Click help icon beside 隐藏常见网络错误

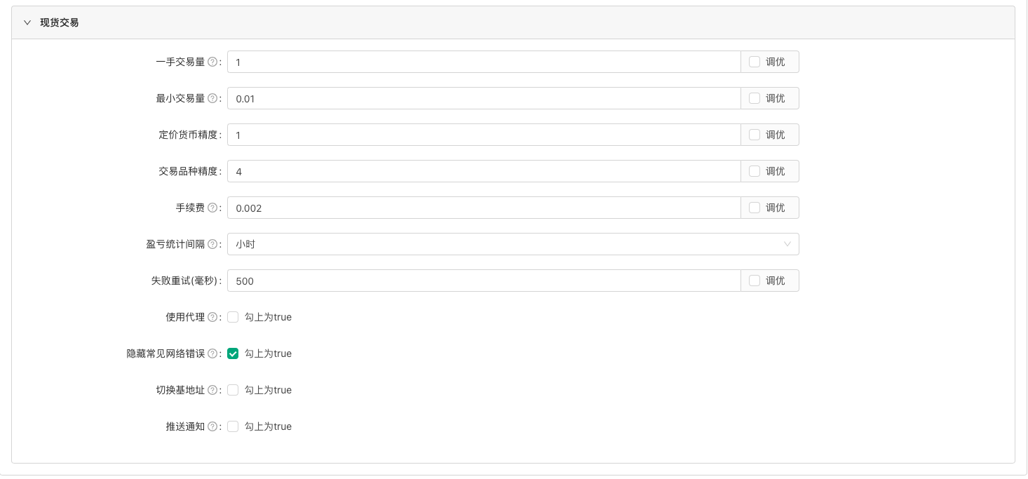point(212,353)
